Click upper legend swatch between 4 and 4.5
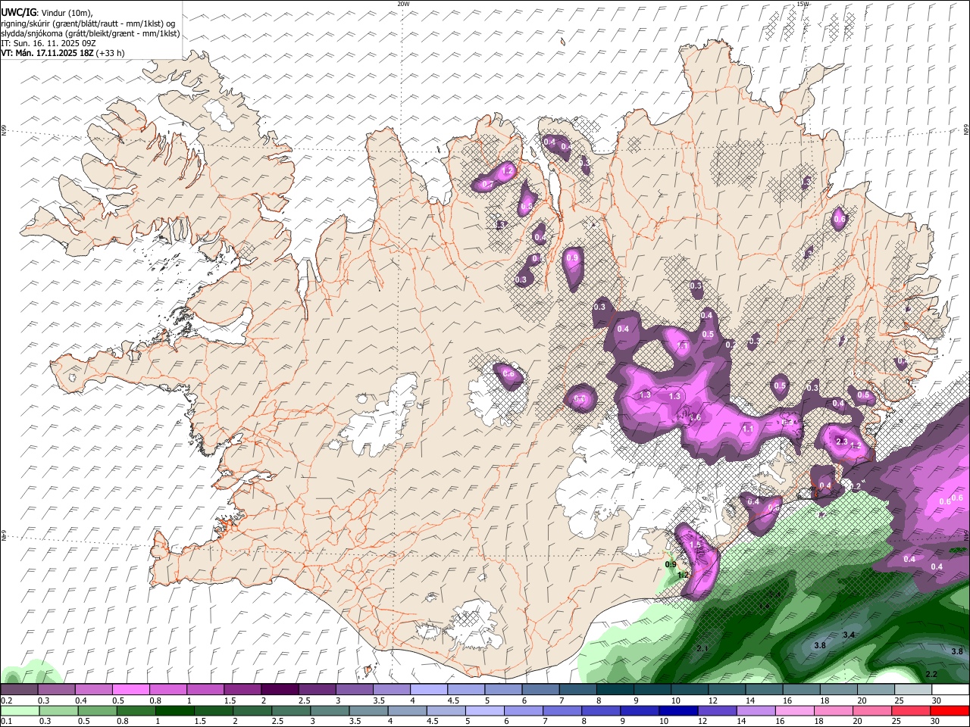The image size is (970, 727). pos(428,690)
